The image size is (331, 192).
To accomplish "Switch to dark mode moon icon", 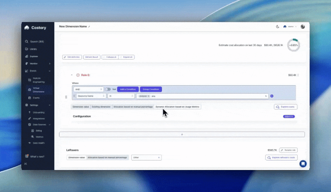I will point(278,26).
